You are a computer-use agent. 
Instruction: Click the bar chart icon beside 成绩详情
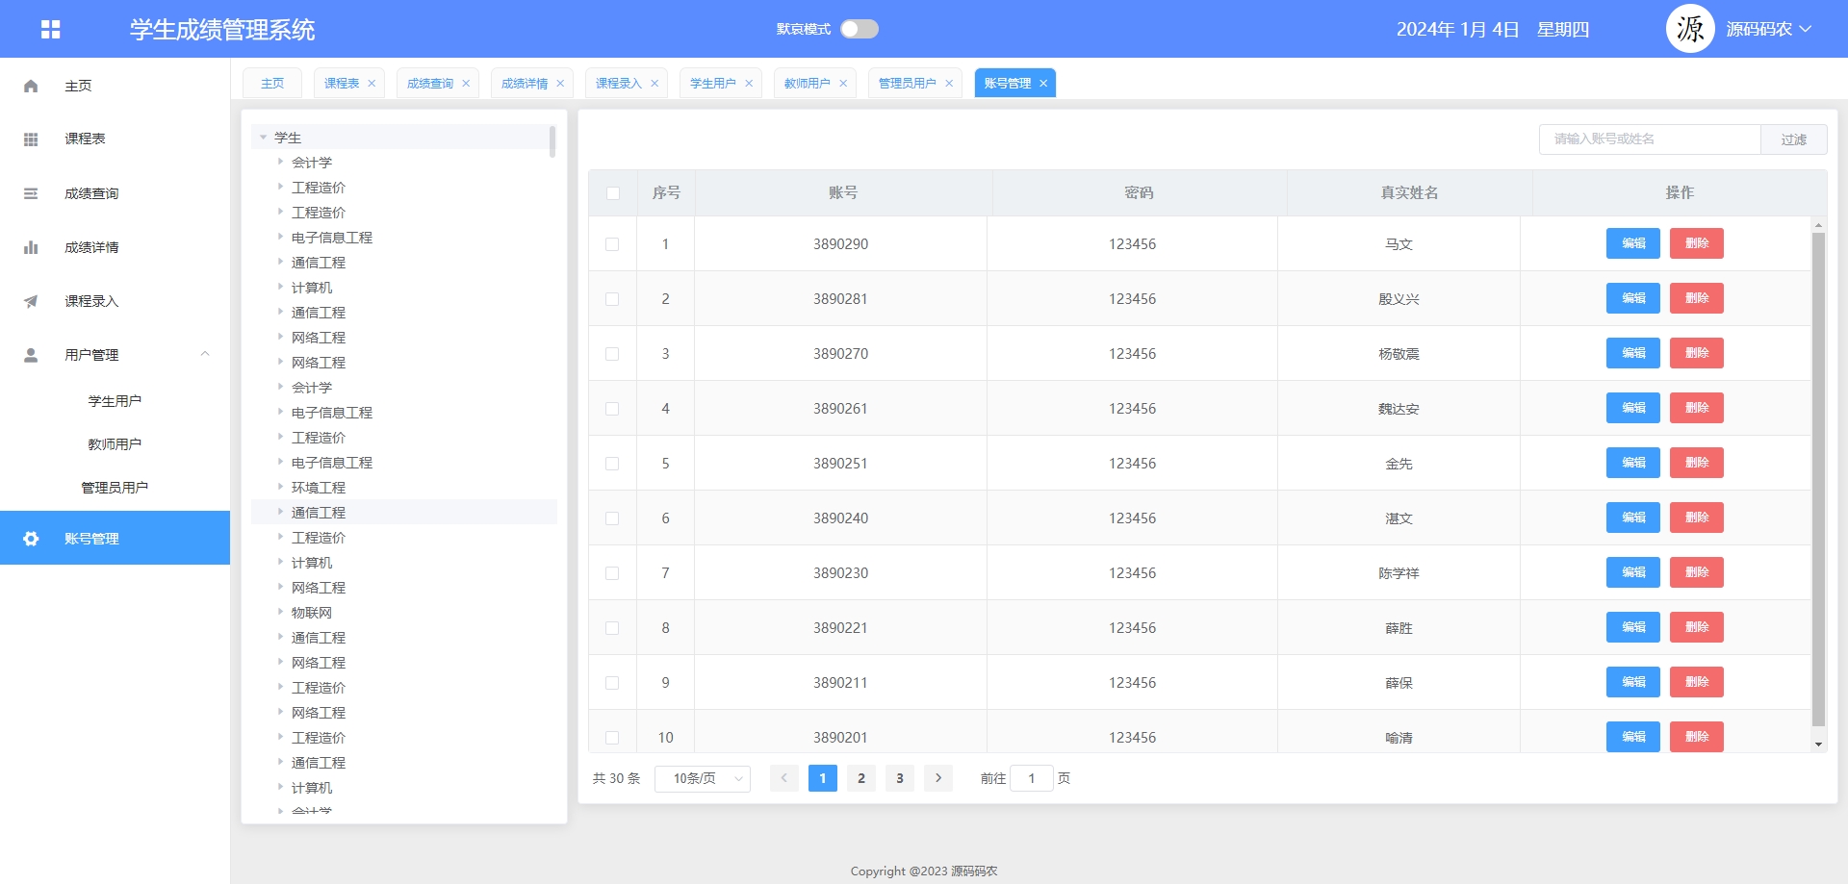point(31,247)
